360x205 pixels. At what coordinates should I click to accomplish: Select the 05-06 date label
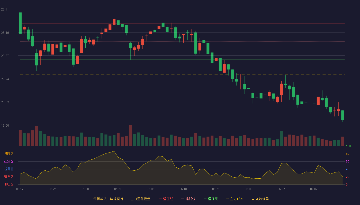(150, 189)
